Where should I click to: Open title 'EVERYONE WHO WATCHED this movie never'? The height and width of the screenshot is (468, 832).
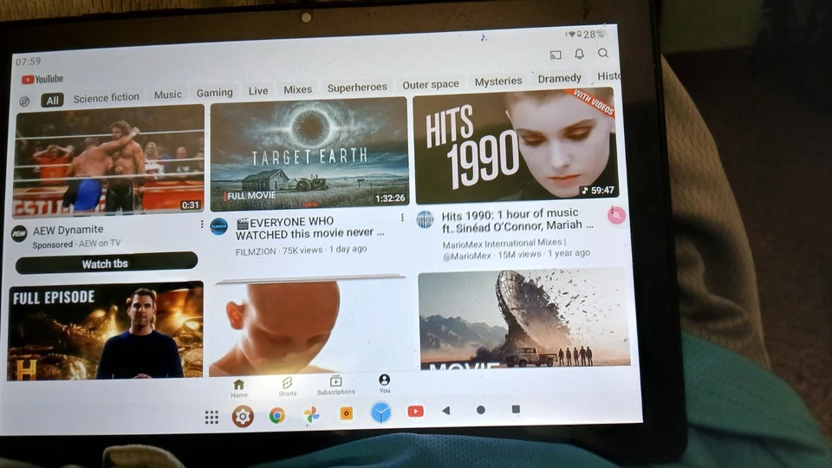(x=310, y=228)
